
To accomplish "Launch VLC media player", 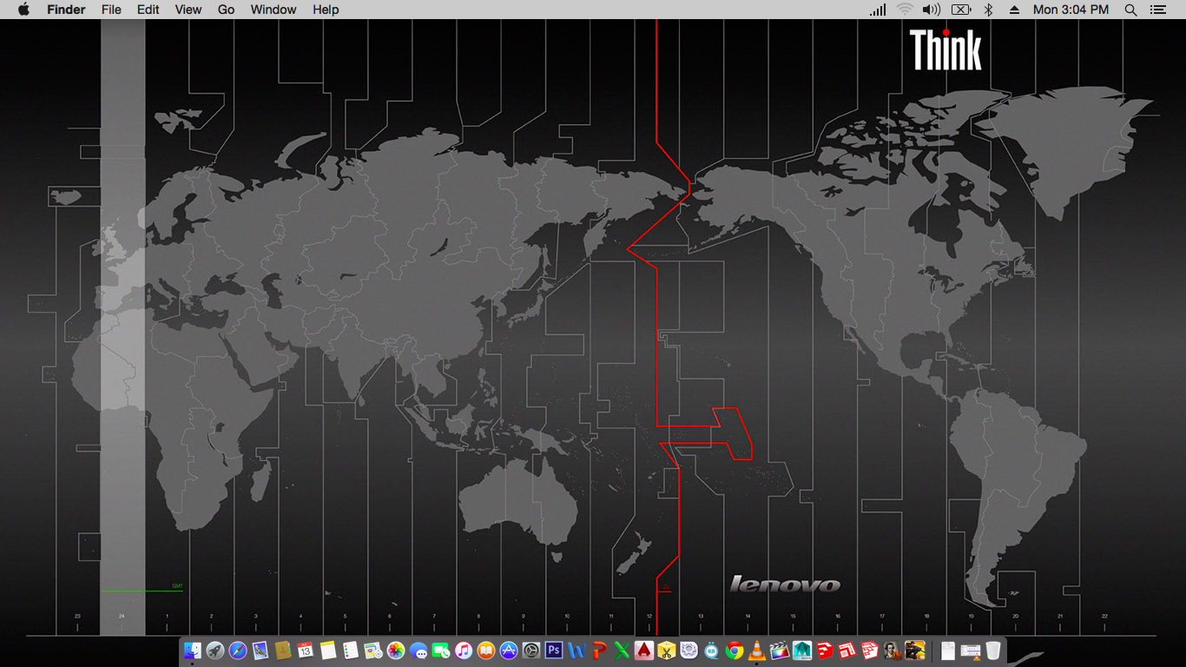I will coord(757,650).
